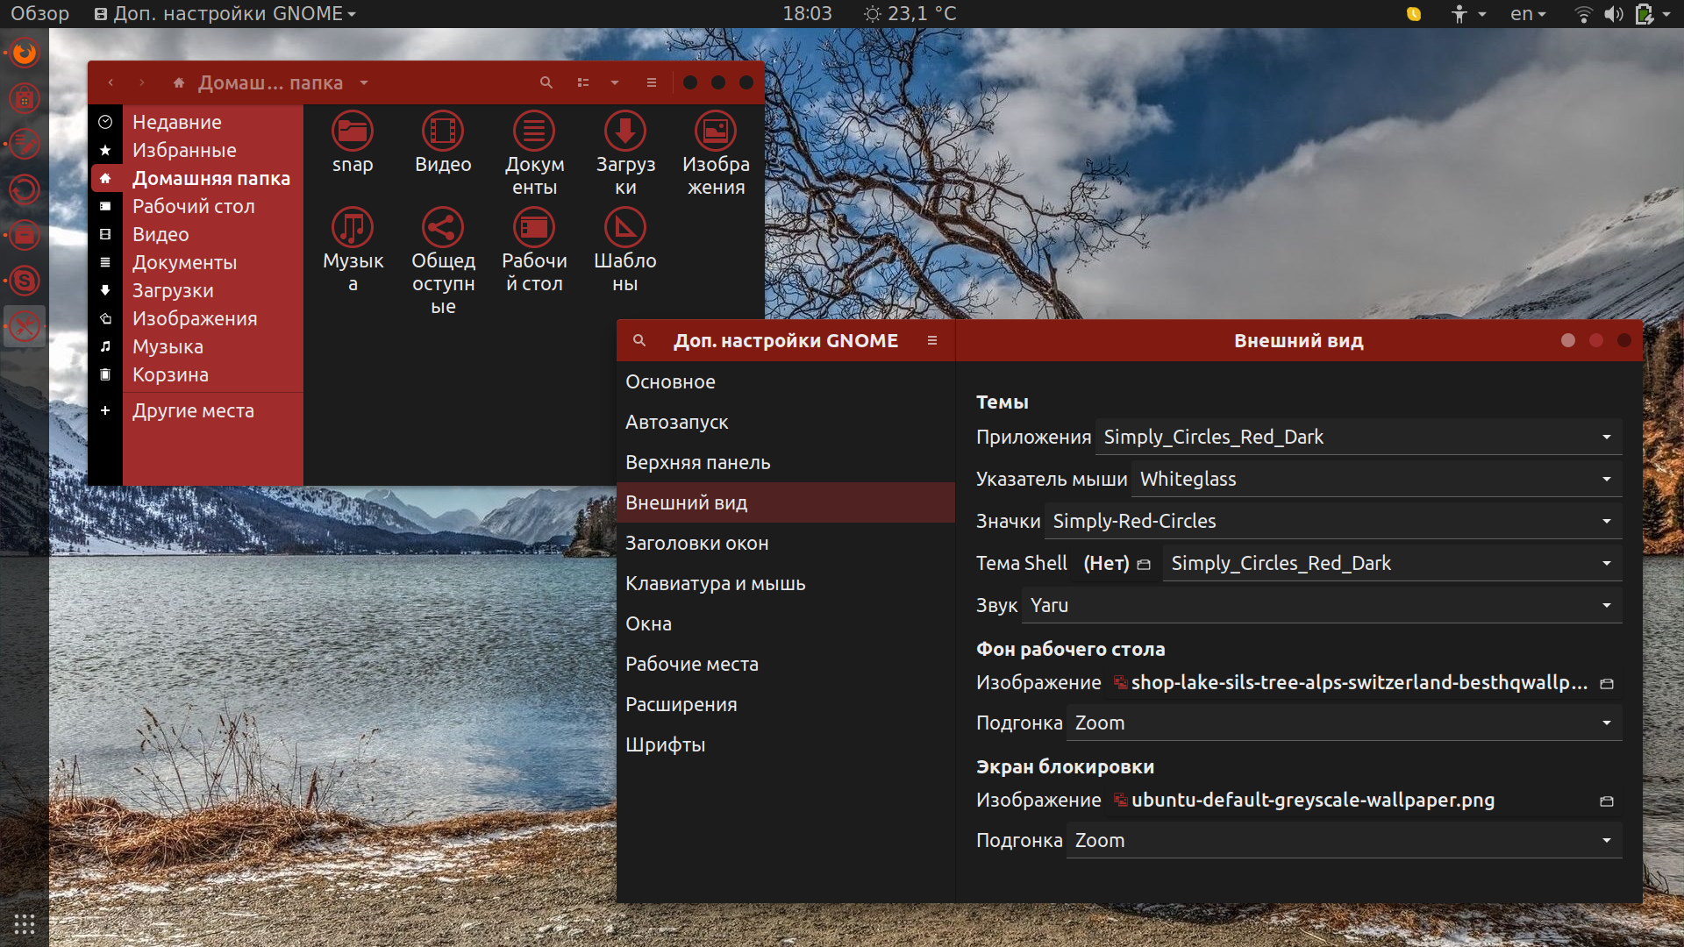Browse for Shell theme file button
The height and width of the screenshot is (947, 1684).
[1144, 564]
